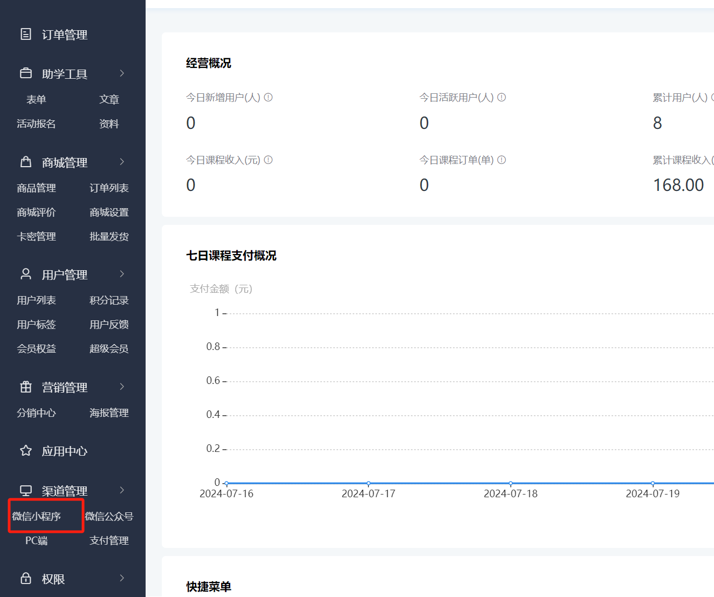Click the 累计用户 value 8

pyautogui.click(x=657, y=123)
